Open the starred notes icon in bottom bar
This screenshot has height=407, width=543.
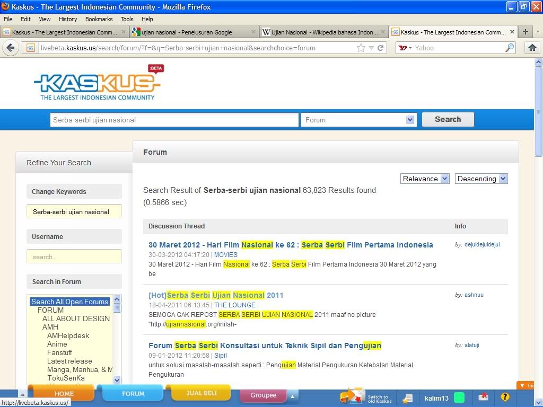[x=407, y=399]
